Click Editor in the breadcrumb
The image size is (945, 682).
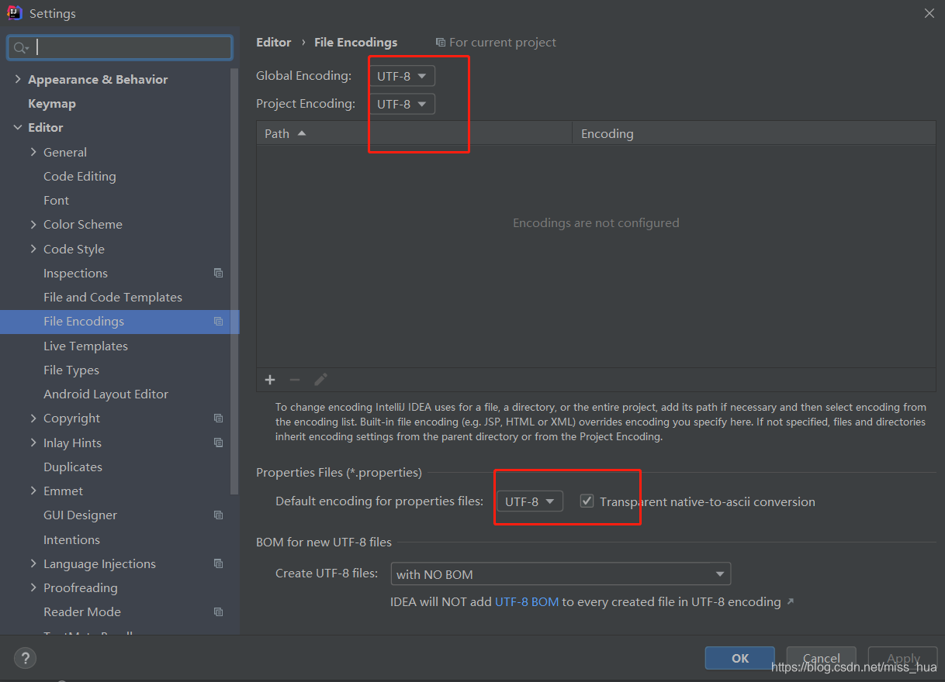(274, 42)
